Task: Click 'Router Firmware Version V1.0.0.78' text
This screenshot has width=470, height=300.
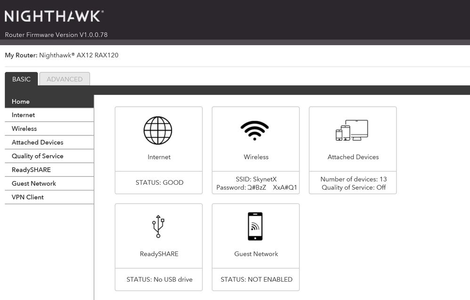Action: point(56,35)
